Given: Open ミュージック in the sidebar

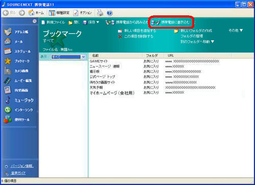Looking at the screenshot, I should click(19, 100).
